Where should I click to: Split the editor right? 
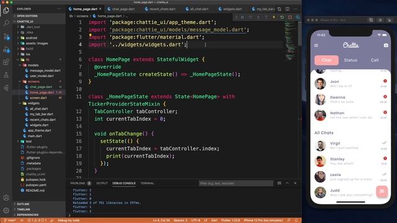point(287,9)
